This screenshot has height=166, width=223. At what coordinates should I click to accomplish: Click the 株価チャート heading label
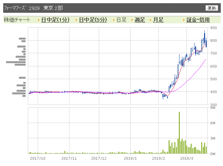[17, 20]
